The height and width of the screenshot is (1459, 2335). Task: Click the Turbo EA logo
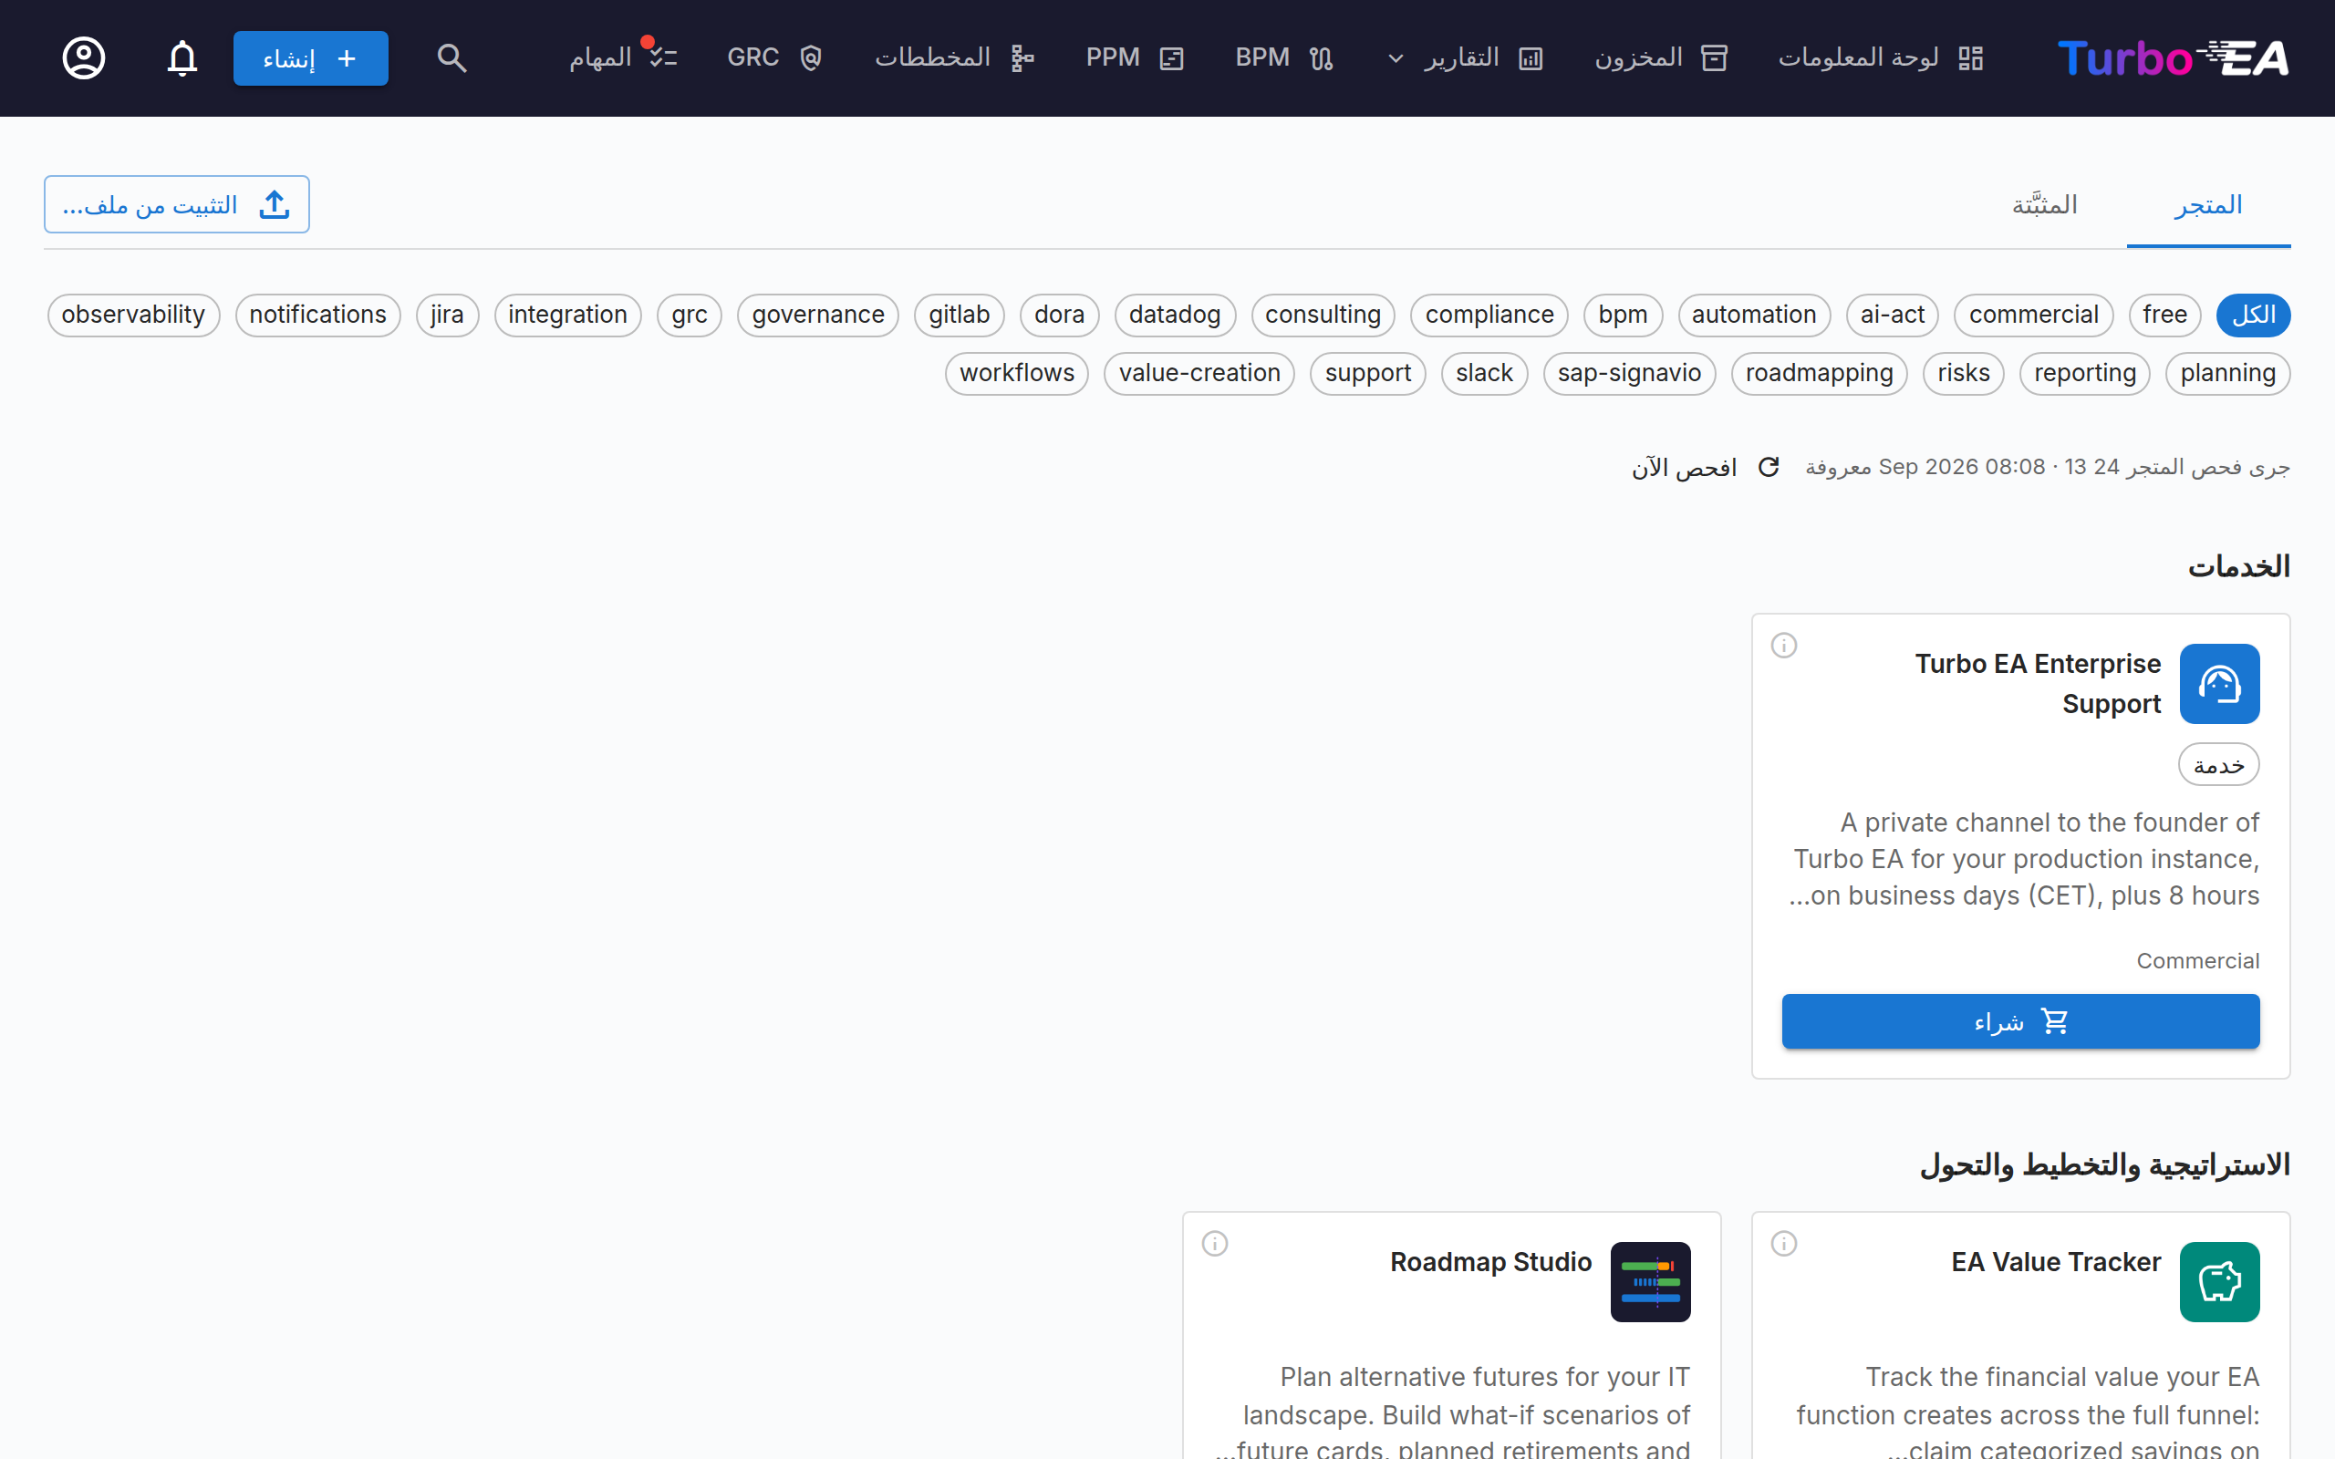(x=2173, y=57)
